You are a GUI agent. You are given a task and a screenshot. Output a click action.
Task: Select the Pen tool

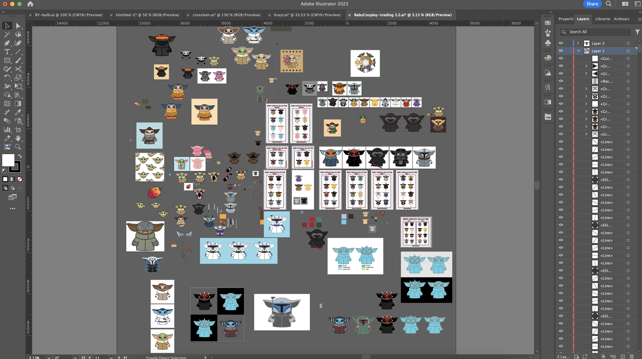click(x=7, y=43)
